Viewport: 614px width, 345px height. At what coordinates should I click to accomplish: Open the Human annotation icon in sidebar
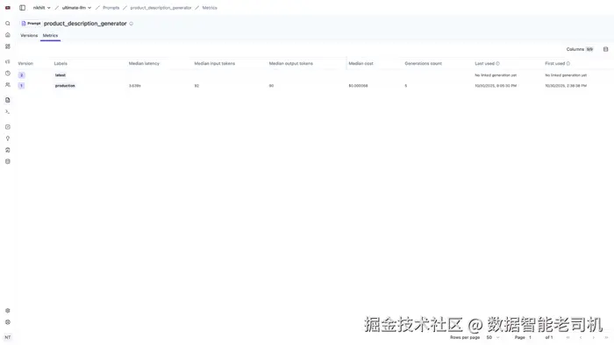pos(7,150)
